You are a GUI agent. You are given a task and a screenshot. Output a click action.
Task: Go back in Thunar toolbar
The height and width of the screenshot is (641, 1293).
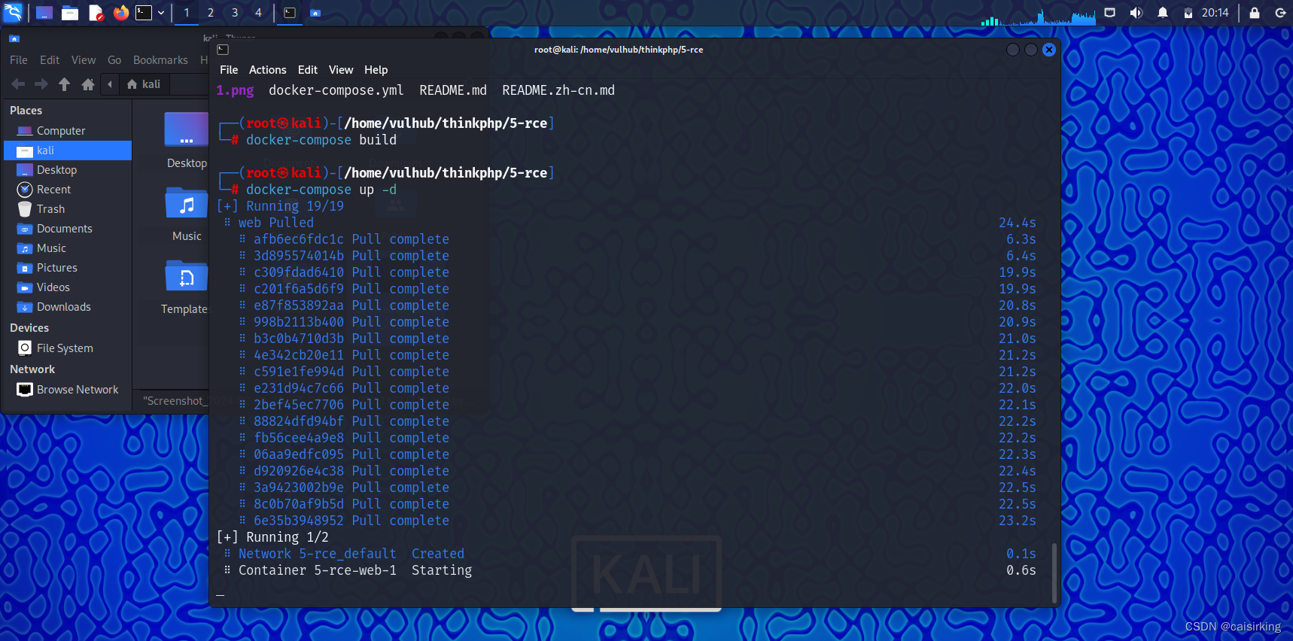coord(19,84)
